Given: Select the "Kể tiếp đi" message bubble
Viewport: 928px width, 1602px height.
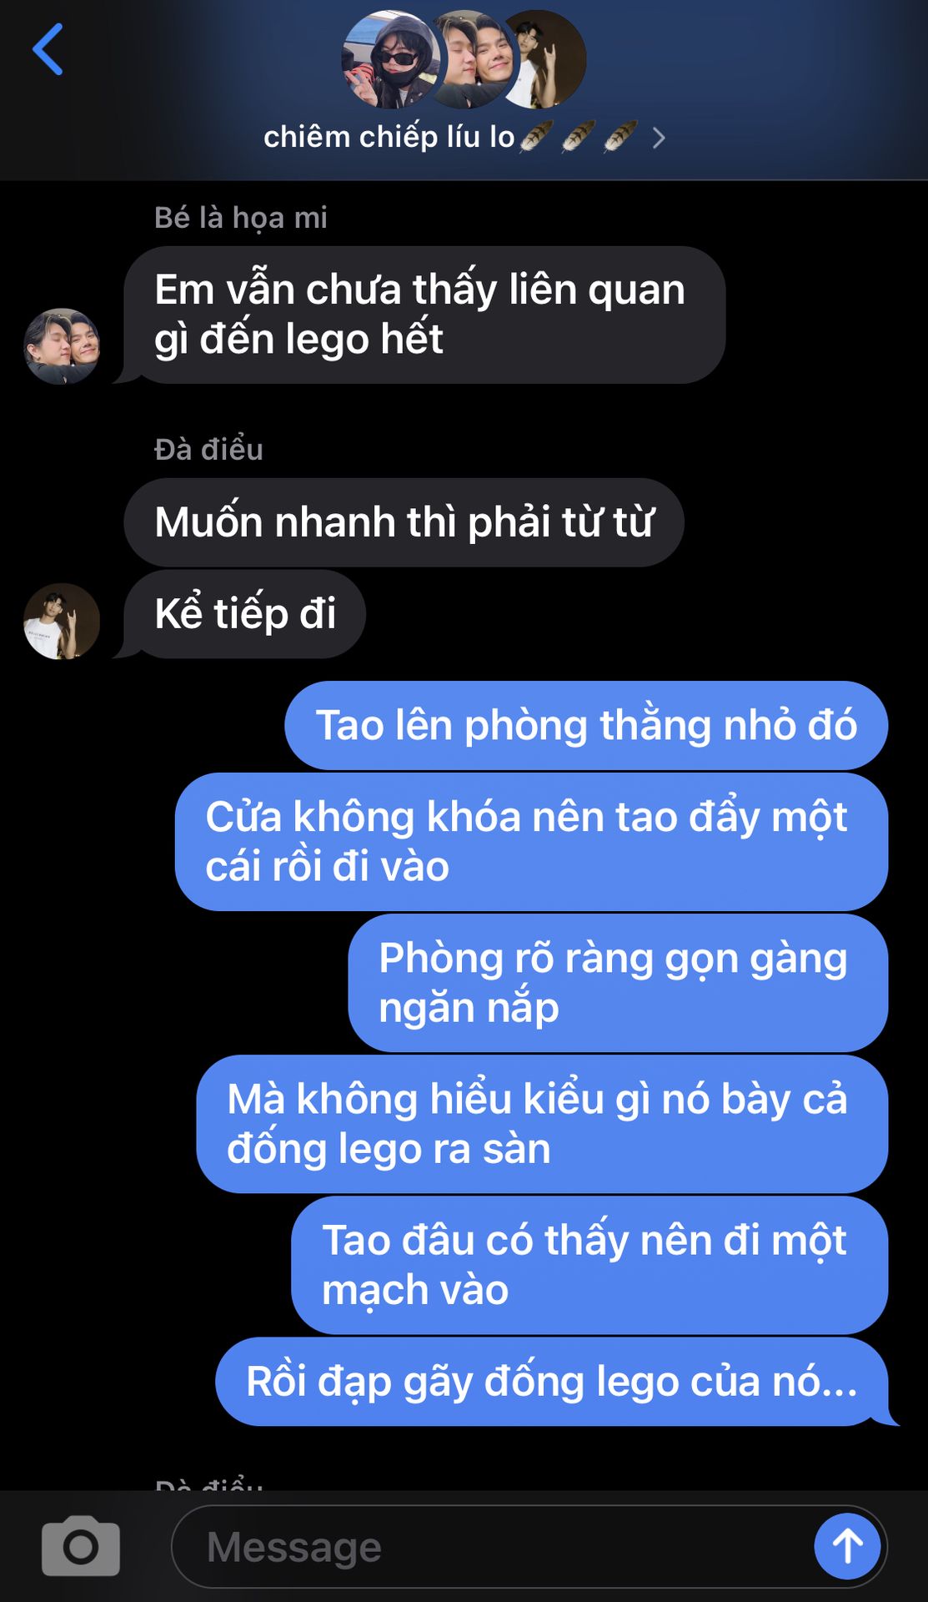Looking at the screenshot, I should [245, 614].
